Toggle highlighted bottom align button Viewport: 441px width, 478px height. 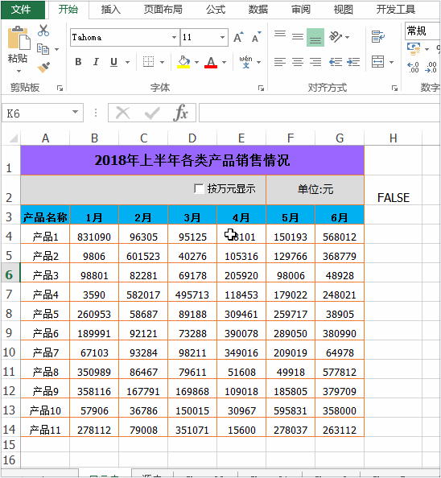pyautogui.click(x=315, y=37)
